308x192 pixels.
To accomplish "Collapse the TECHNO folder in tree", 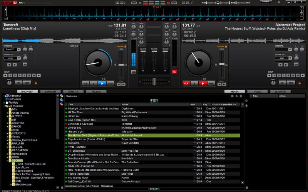I will coord(7,160).
